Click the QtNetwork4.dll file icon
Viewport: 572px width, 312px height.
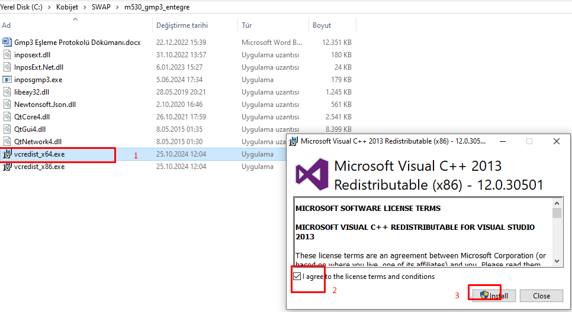[7, 141]
